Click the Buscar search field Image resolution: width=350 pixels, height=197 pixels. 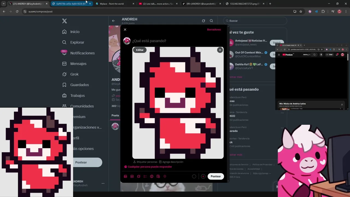255,21
